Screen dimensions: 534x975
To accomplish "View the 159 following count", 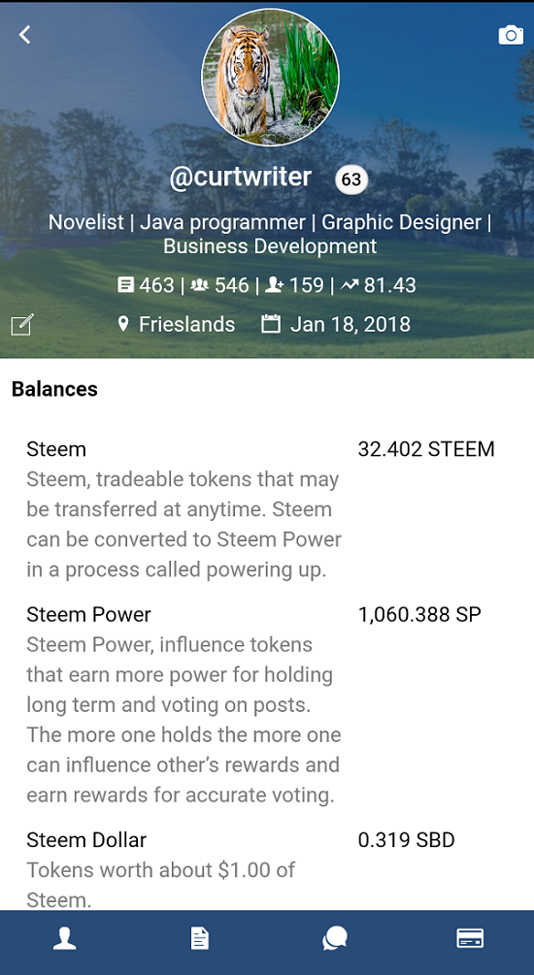I will (x=294, y=285).
